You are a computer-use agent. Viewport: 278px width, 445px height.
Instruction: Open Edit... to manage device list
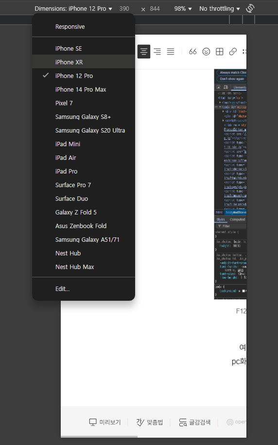[x=84, y=289]
